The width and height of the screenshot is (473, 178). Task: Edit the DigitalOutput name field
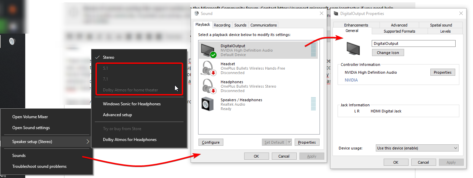click(x=413, y=43)
